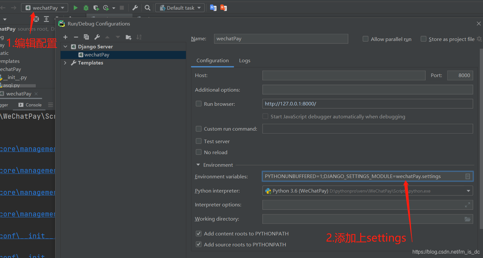Collapse the Environment section
483x258 pixels.
(x=198, y=165)
